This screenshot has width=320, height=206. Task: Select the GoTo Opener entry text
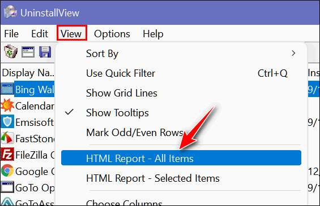point(35,188)
